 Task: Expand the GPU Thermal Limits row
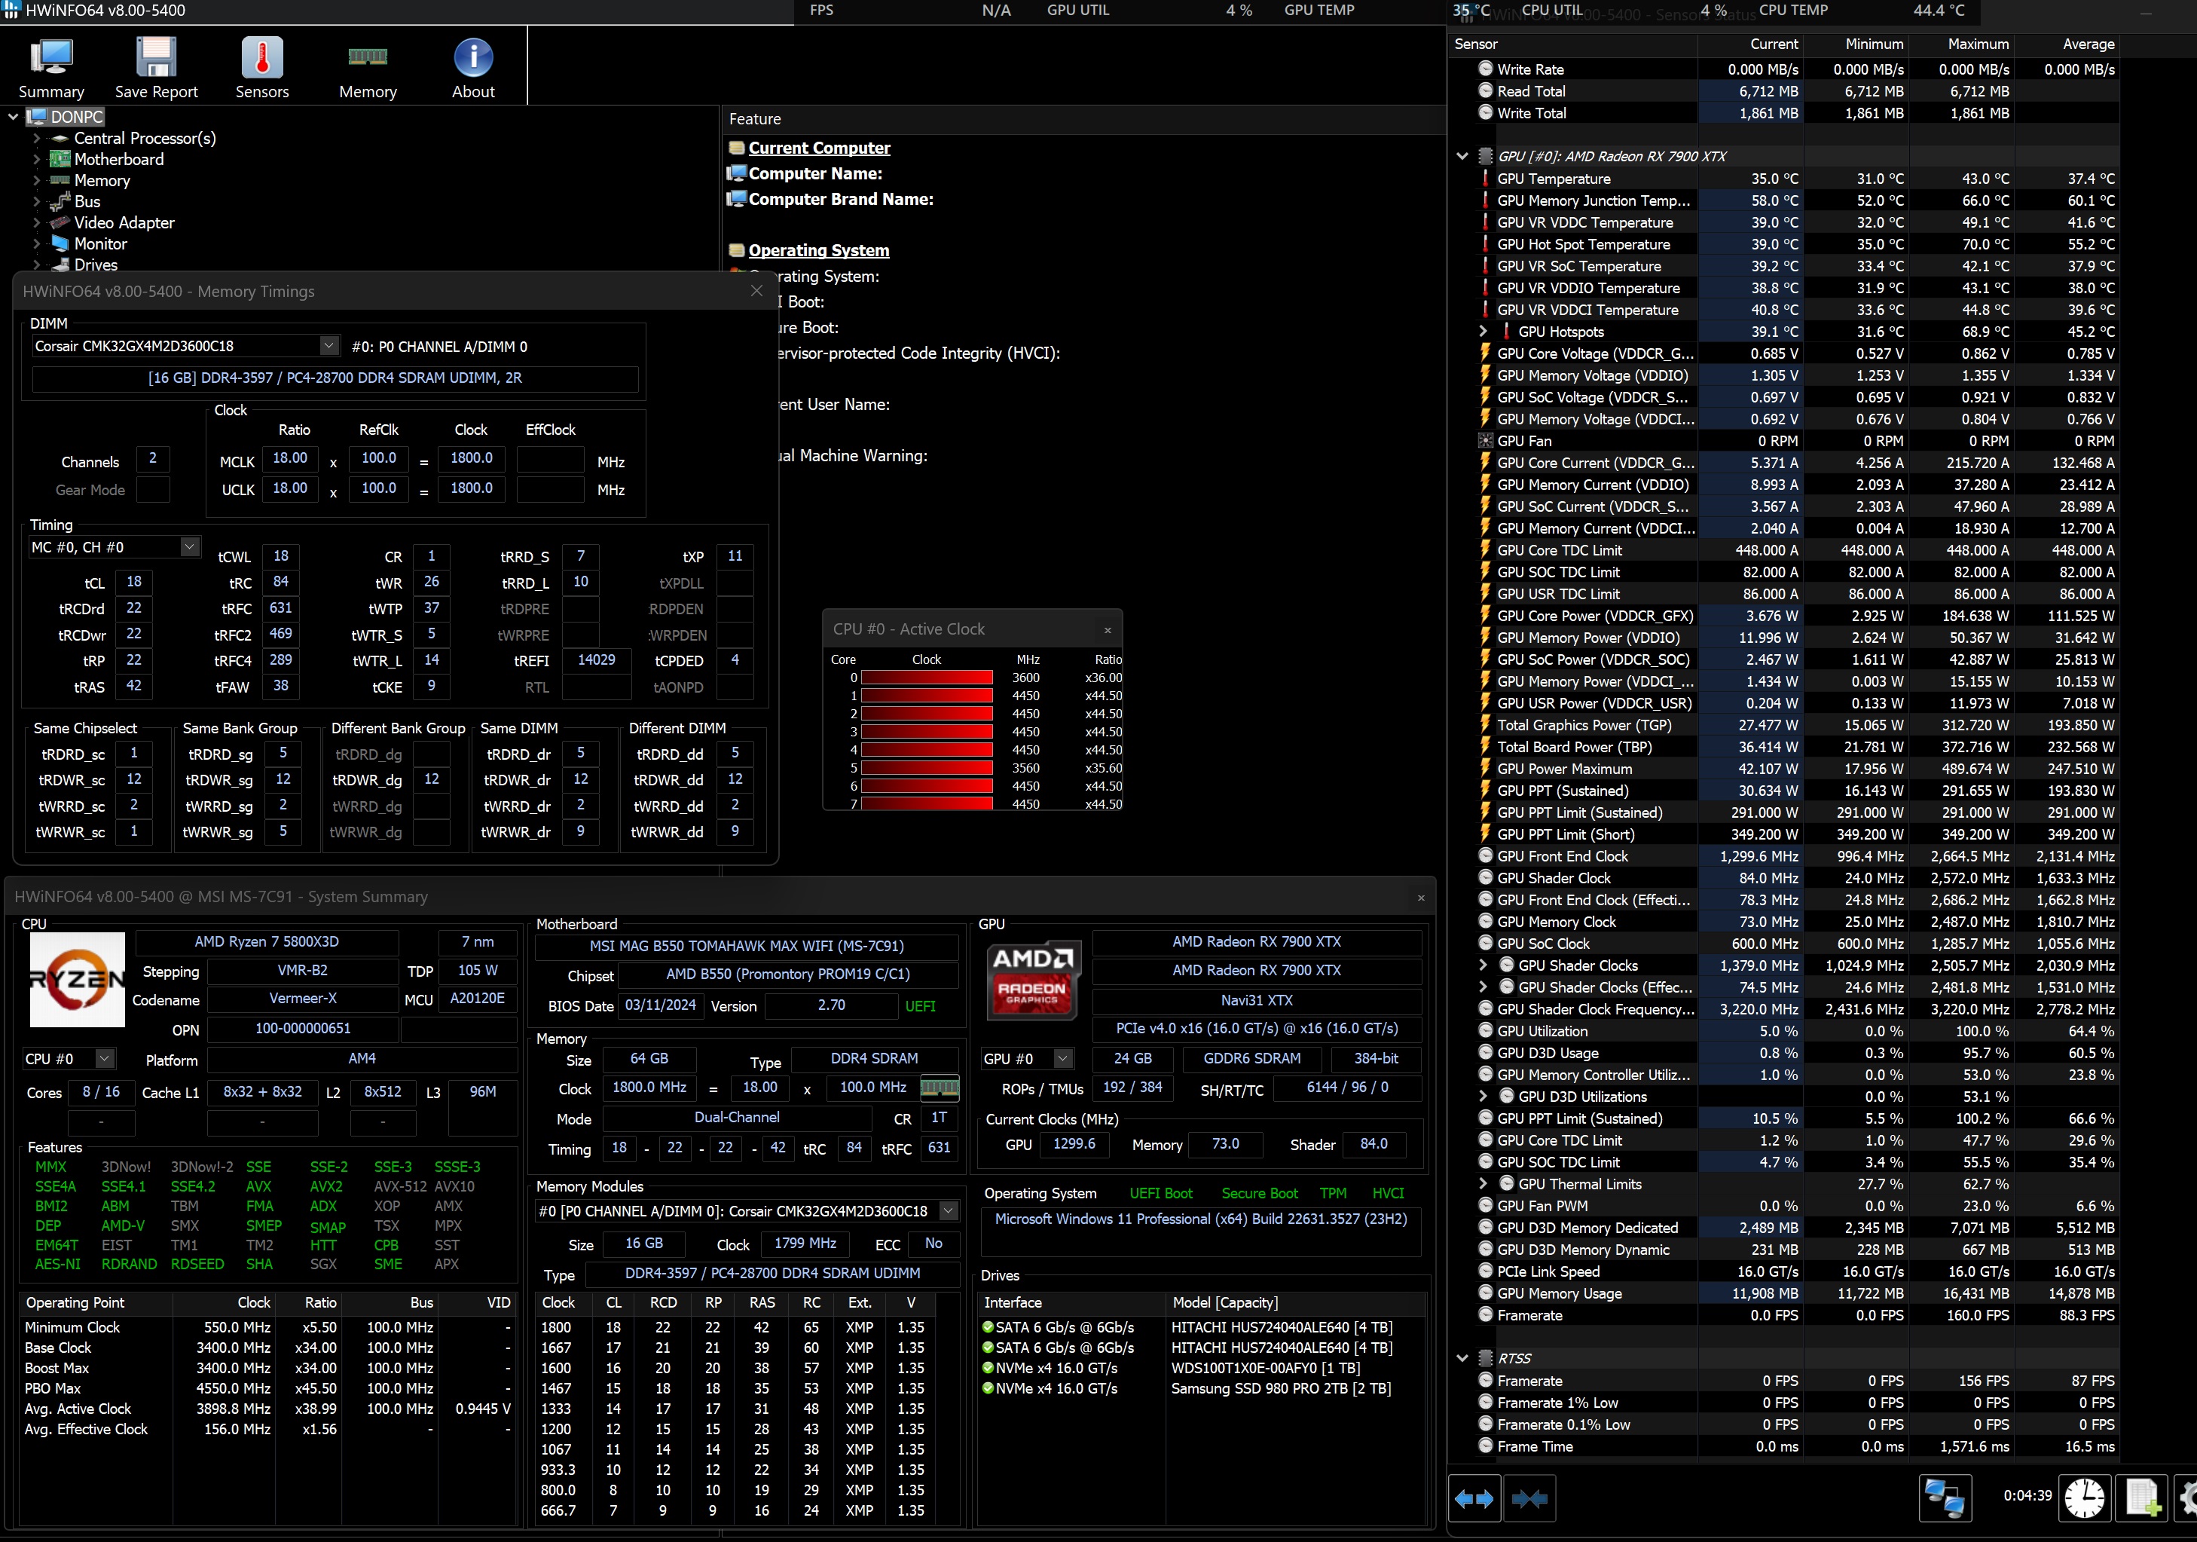tap(1484, 1184)
